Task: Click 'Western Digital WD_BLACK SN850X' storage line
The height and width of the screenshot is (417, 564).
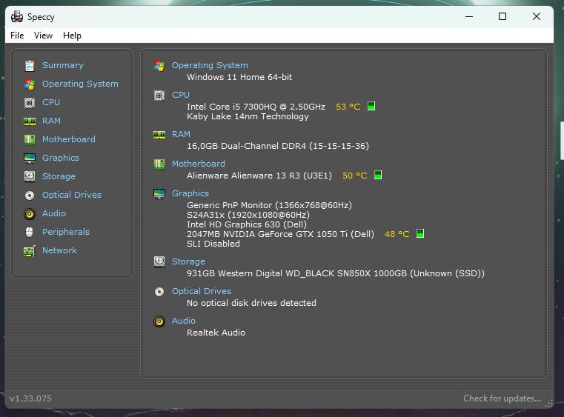Action: (335, 273)
